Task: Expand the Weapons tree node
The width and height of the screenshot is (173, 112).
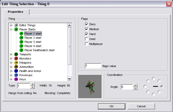Action: 11,63
